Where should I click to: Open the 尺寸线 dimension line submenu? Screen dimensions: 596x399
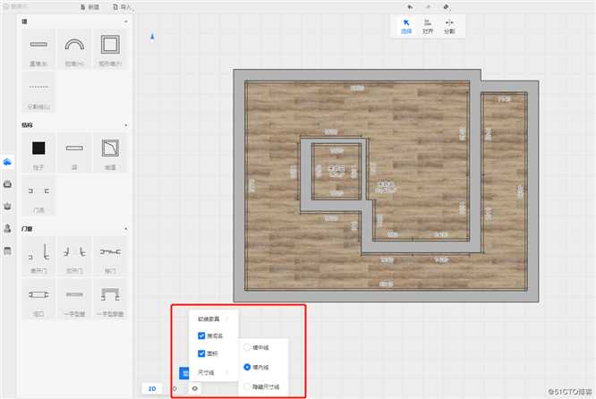(214, 372)
